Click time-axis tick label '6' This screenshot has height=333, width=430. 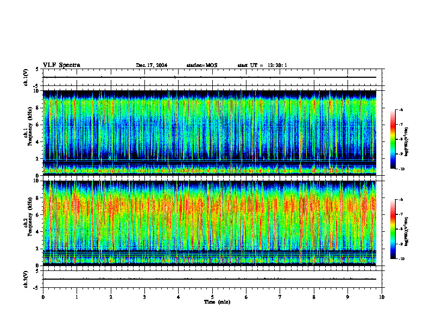click(246, 297)
